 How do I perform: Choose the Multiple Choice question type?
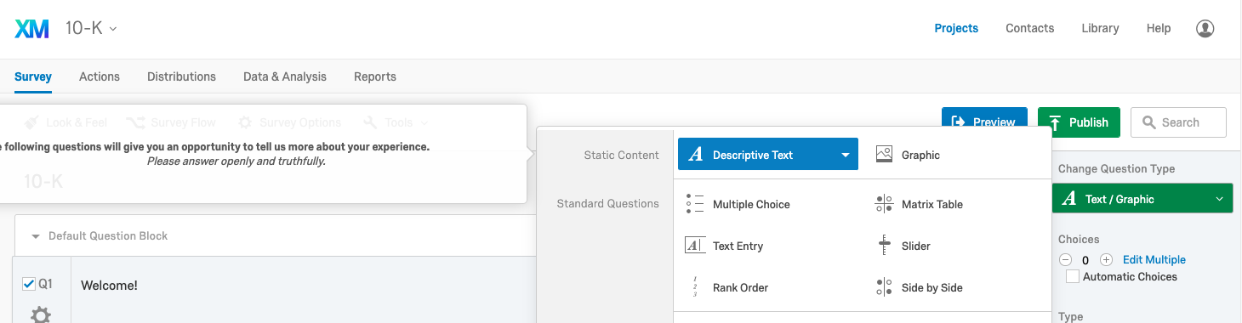738,204
